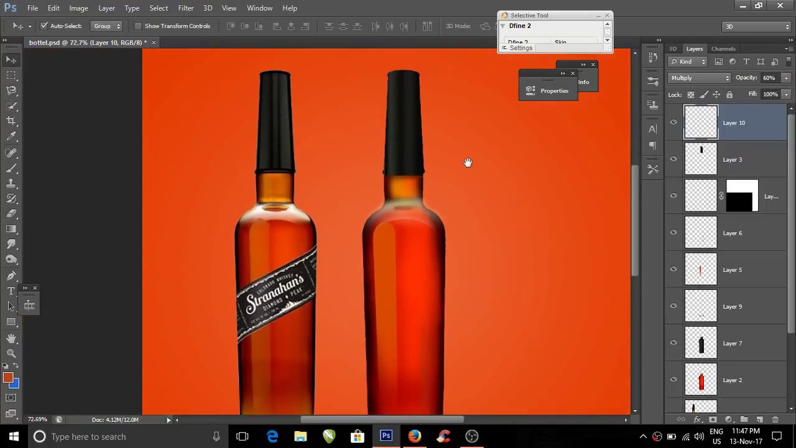Select the Move tool in toolbox

pos(11,60)
